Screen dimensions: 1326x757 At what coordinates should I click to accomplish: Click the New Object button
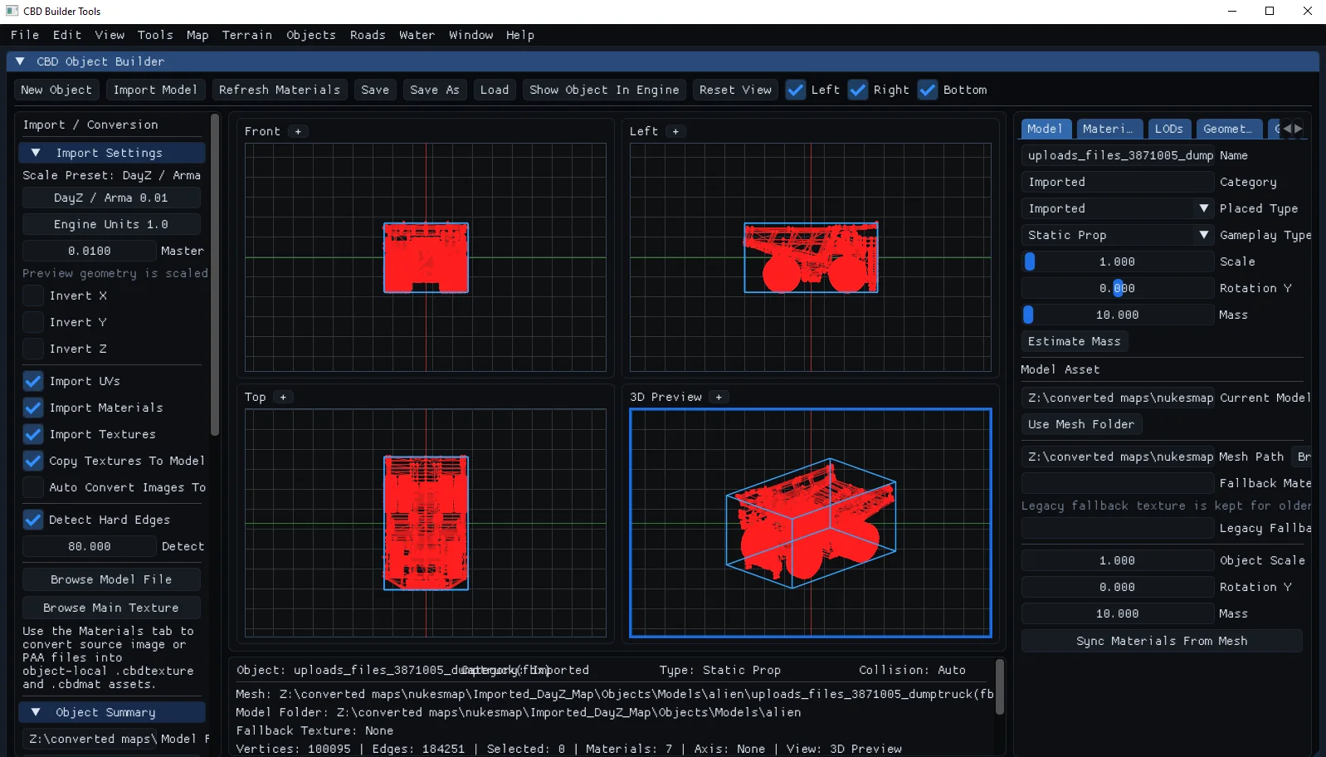56,90
